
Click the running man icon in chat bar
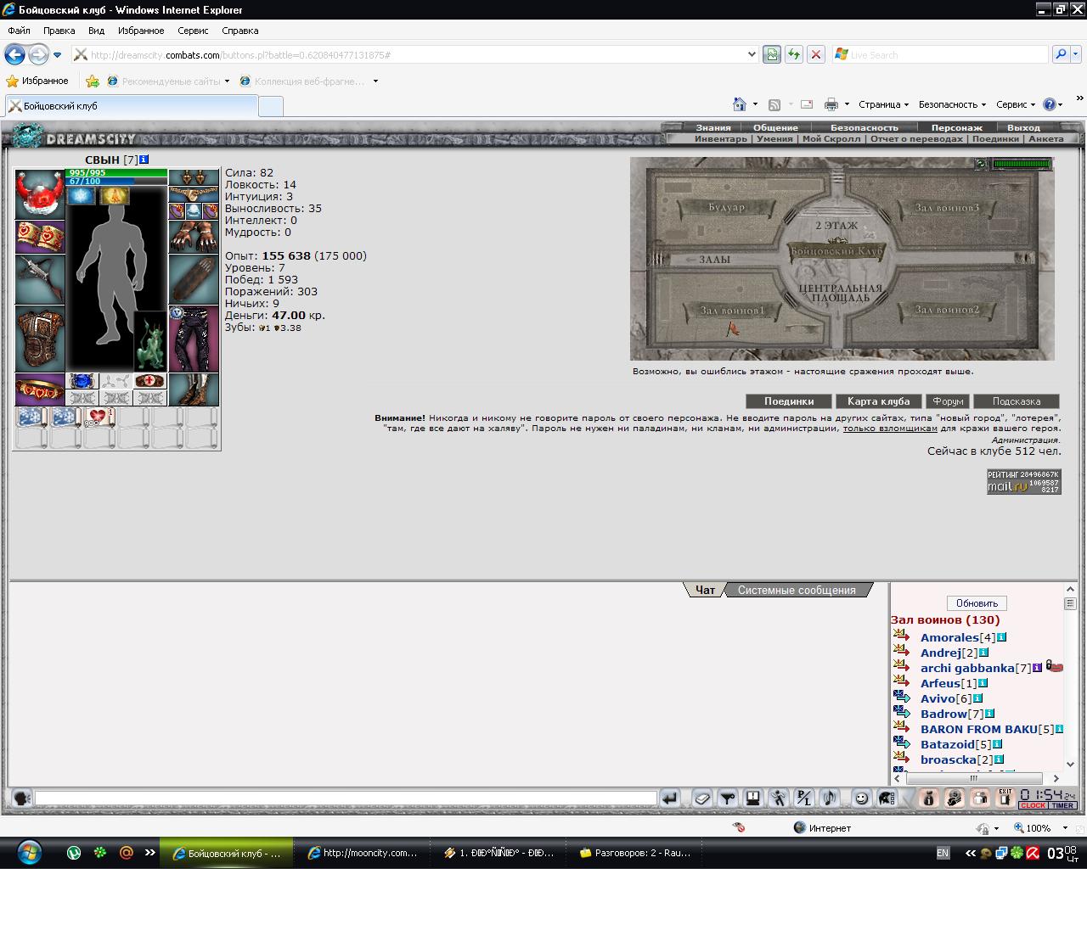pos(779,798)
